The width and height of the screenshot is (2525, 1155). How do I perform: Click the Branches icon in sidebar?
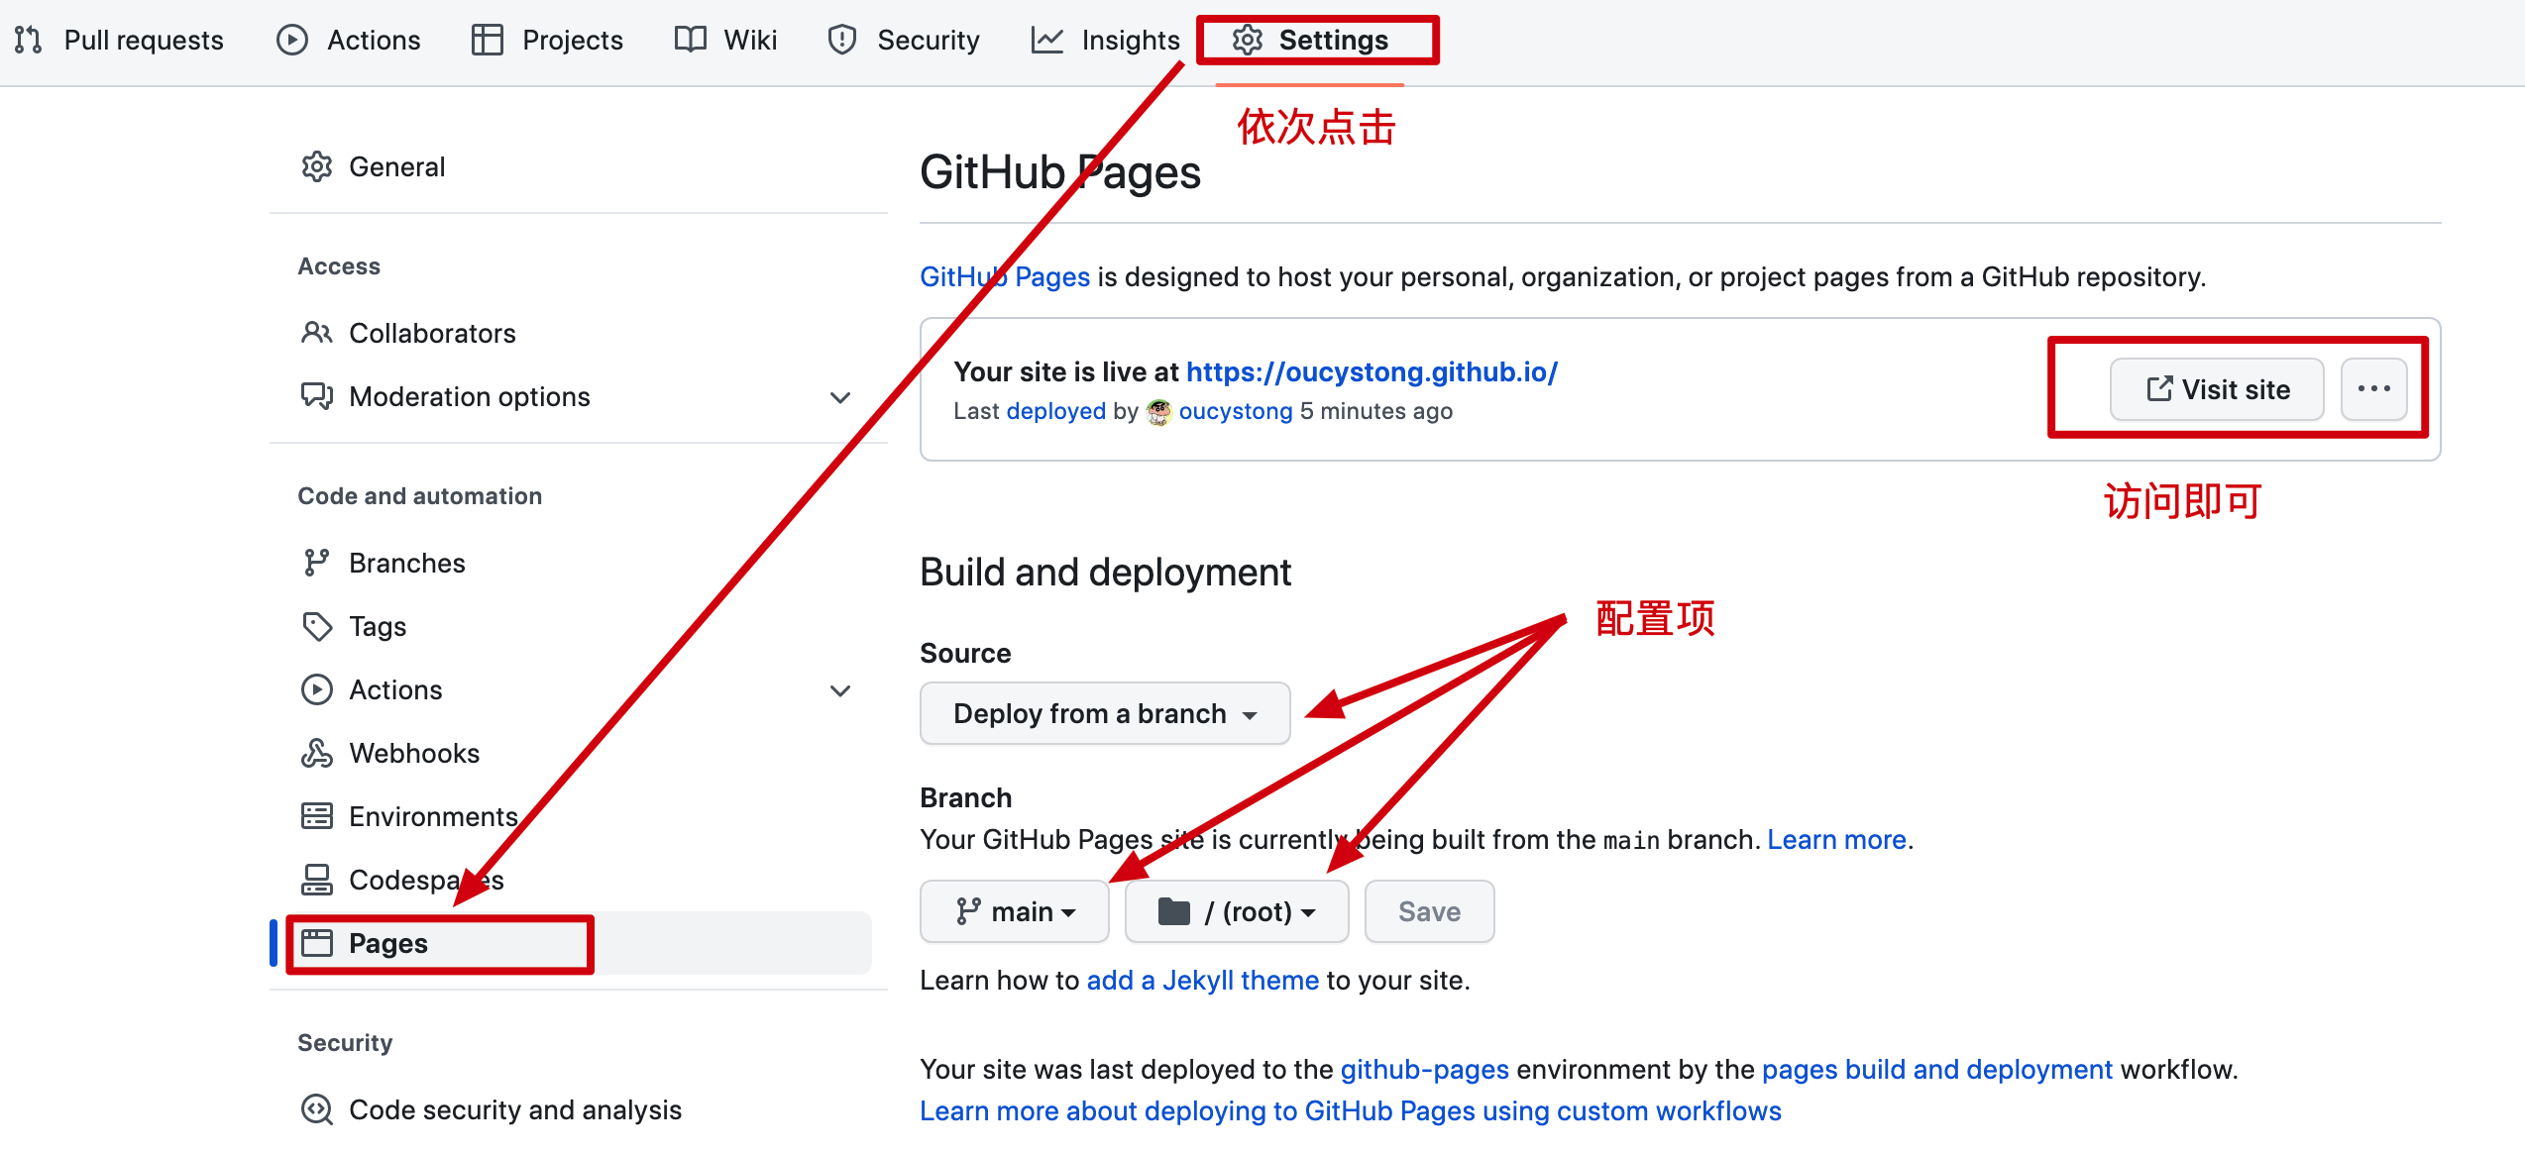pyautogui.click(x=316, y=563)
